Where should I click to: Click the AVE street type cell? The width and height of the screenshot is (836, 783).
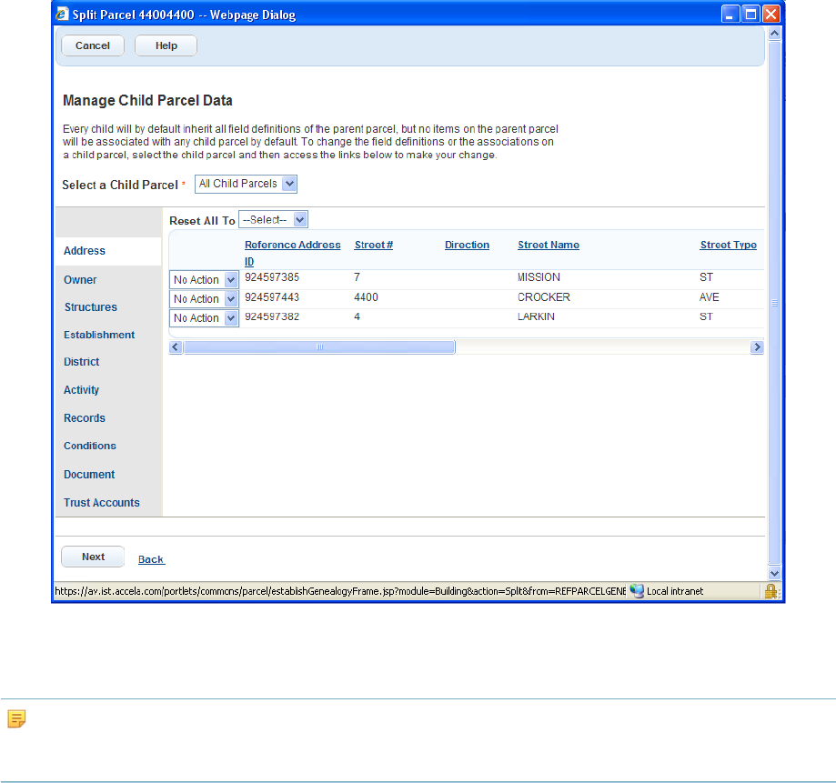(x=709, y=297)
